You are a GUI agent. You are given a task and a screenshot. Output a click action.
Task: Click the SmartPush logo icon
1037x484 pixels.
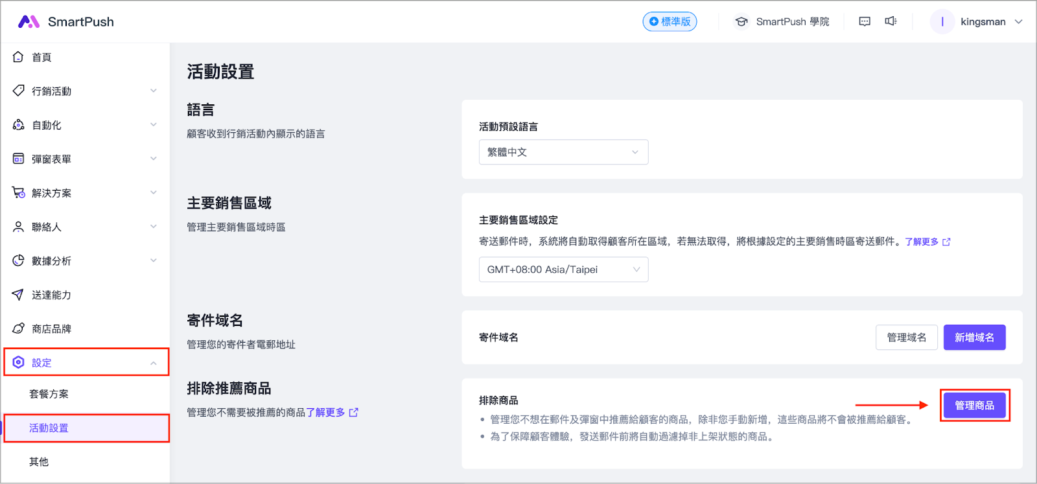coord(29,22)
